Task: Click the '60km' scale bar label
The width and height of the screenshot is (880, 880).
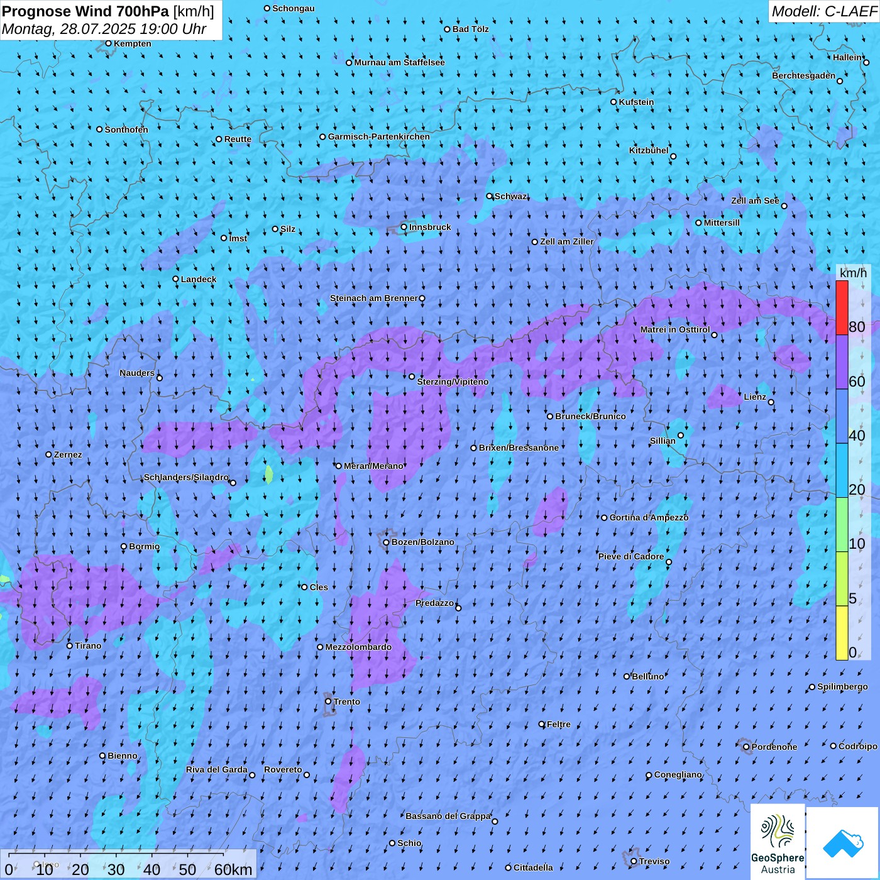Action: click(x=233, y=870)
